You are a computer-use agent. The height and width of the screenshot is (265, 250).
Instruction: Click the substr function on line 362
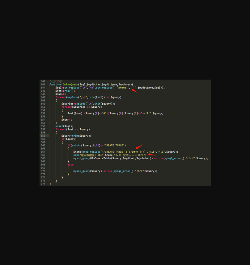[75, 145]
